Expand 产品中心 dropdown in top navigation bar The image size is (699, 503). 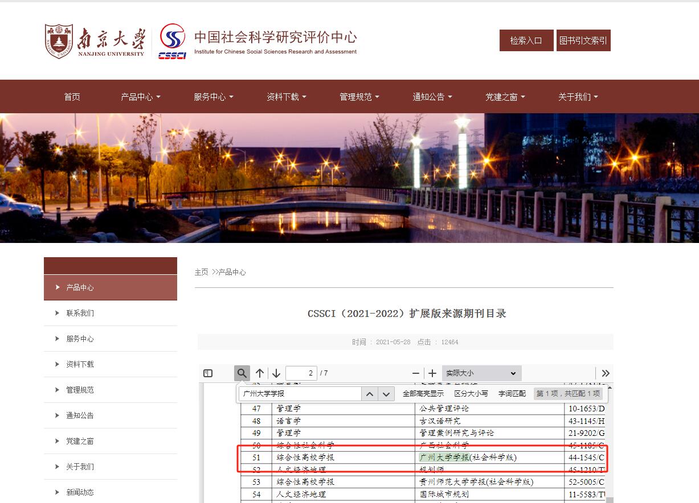(141, 97)
